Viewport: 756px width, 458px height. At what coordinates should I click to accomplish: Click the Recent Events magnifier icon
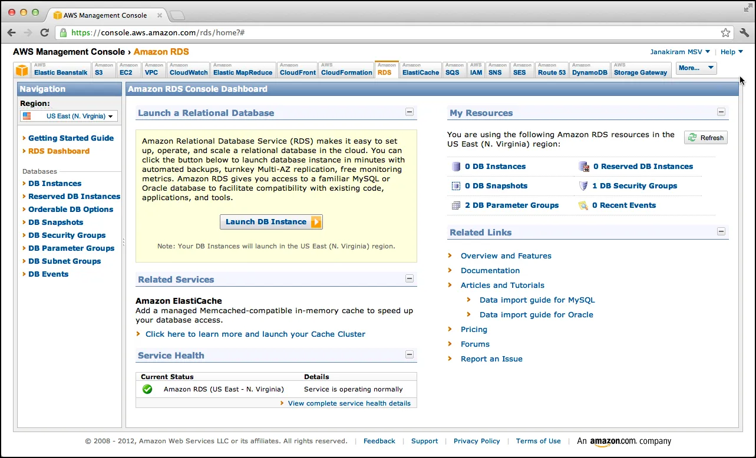click(584, 205)
